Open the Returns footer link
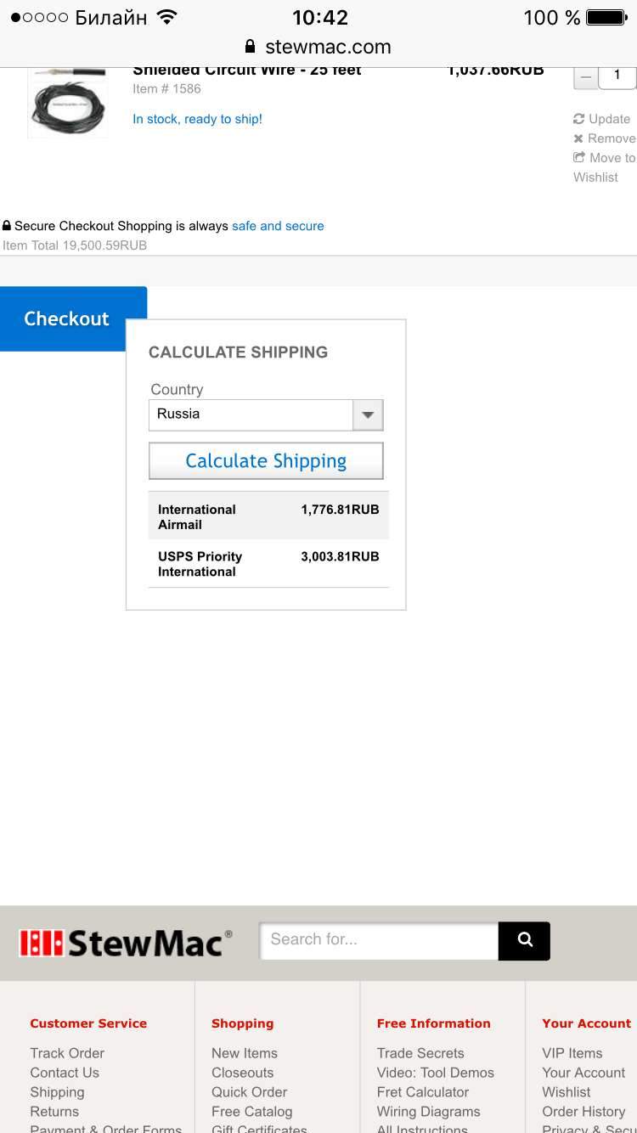The width and height of the screenshot is (637, 1133). tap(54, 1112)
